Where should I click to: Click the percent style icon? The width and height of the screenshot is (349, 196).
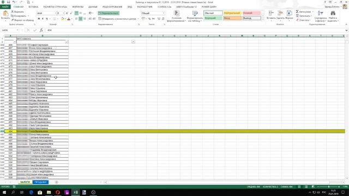pos(149,19)
